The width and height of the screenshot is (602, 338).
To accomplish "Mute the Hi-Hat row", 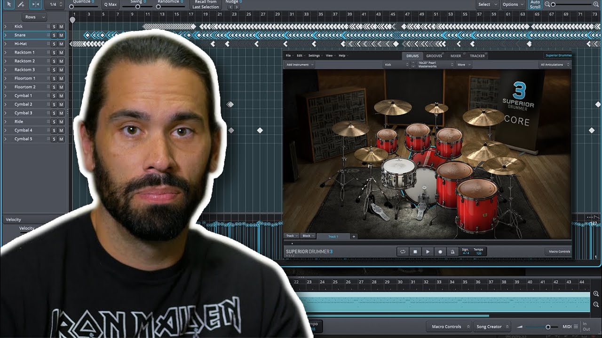I will (61, 44).
